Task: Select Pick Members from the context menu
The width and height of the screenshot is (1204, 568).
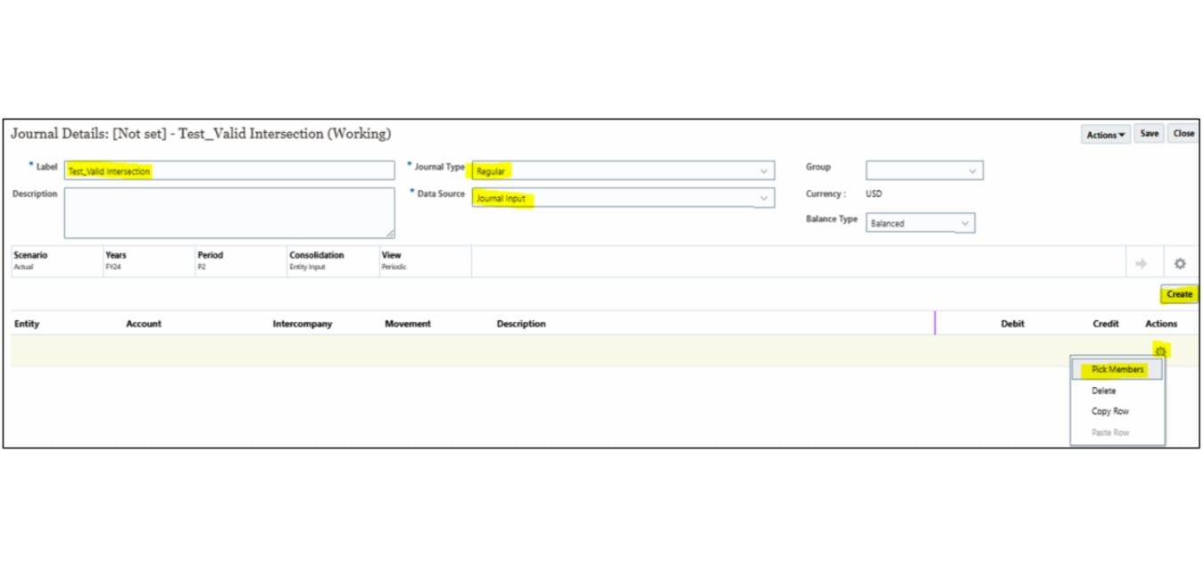Action: pyautogui.click(x=1116, y=369)
